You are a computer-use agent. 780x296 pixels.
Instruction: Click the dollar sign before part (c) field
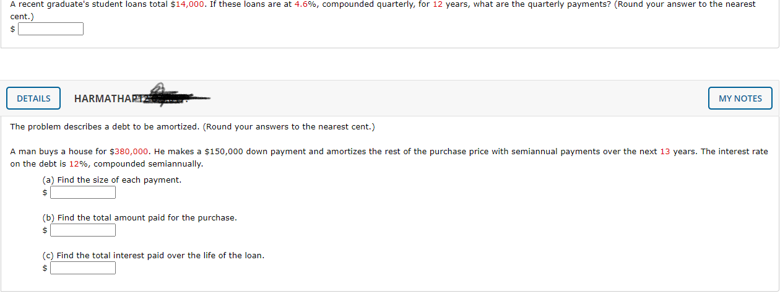45,268
